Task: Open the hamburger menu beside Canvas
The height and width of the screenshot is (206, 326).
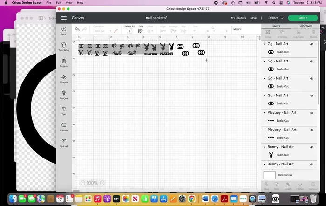Action: coord(64,18)
